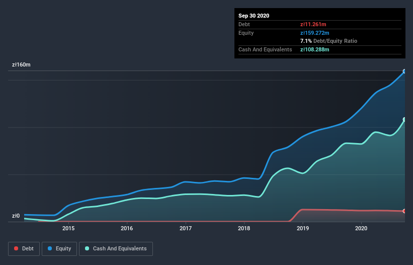This screenshot has height=265, width=413.
Task: Click the 2017 x-axis label
Action: 186,228
